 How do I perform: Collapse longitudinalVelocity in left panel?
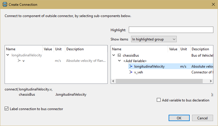tap(8, 55)
